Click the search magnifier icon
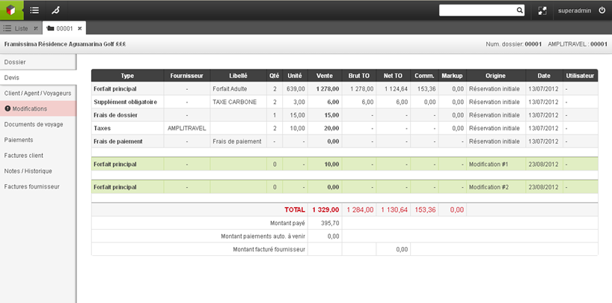The image size is (612, 303). pyautogui.click(x=520, y=10)
